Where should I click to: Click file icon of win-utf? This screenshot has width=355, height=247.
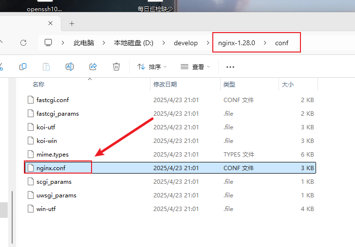31,209
